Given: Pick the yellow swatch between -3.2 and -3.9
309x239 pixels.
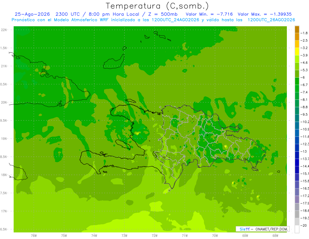Looking at the screenshot, I should [x=297, y=52].
